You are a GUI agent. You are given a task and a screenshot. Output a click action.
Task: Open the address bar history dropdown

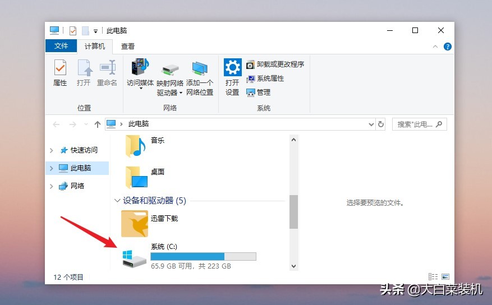371,124
